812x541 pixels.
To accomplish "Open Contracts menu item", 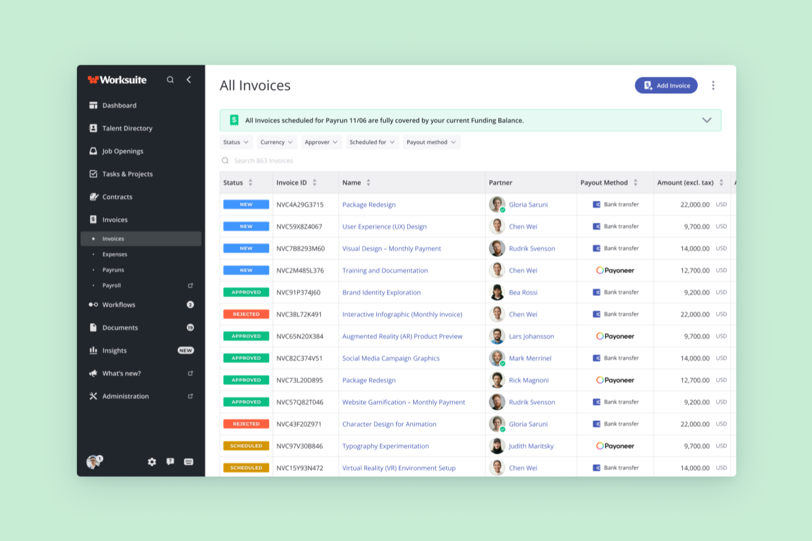I will pos(117,197).
